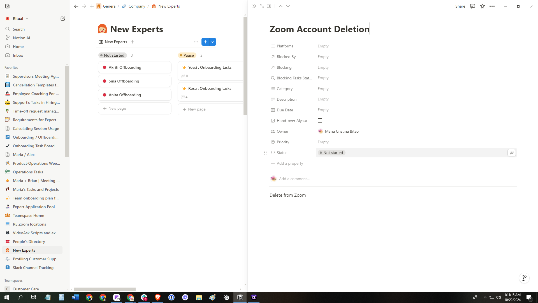
Task: Open Rosa : Onboarding tasks card
Action: (x=210, y=92)
